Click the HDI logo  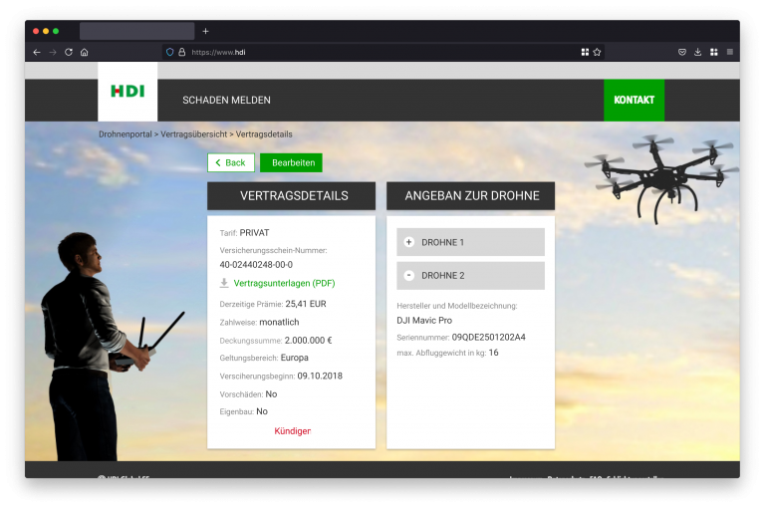(127, 92)
